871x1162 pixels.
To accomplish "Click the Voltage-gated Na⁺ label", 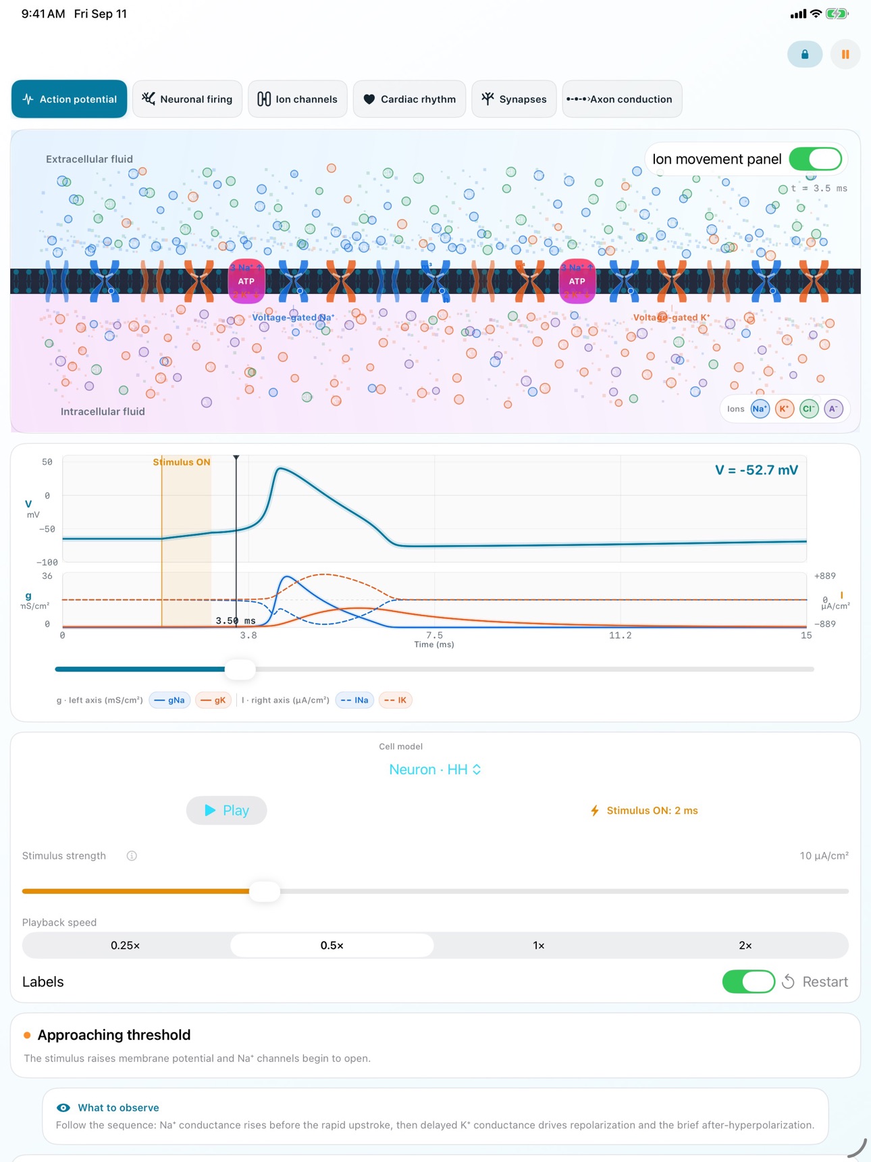I will tap(293, 318).
